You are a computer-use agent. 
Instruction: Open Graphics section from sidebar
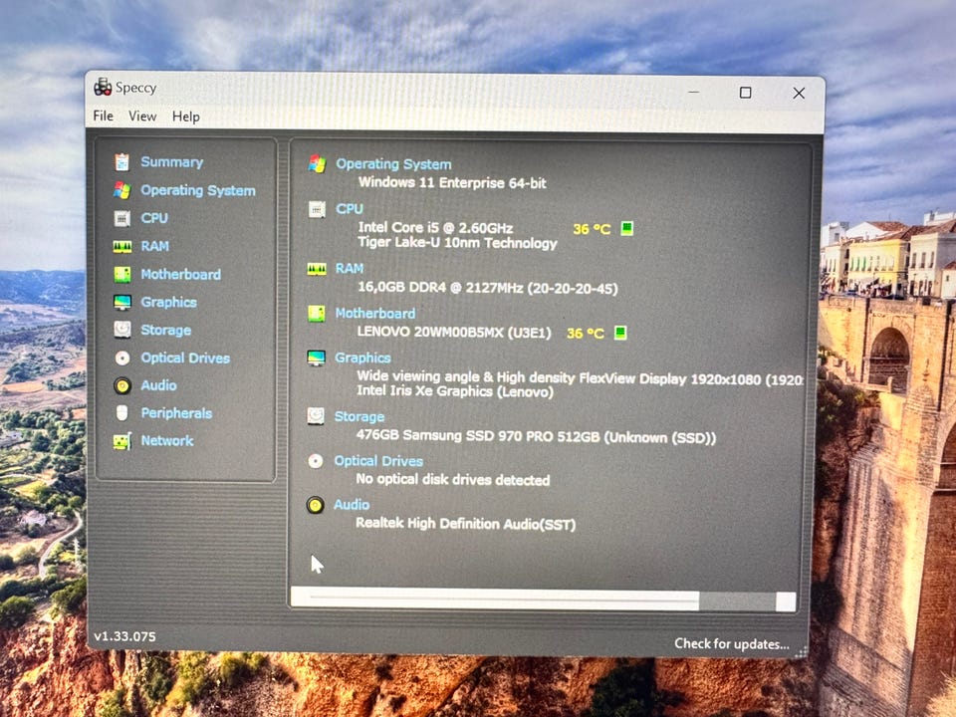[169, 303]
